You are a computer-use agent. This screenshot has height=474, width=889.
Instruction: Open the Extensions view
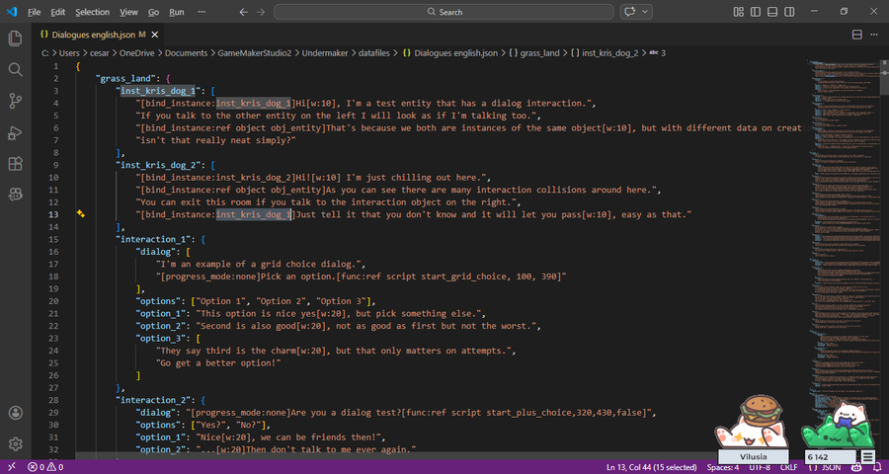click(16, 164)
